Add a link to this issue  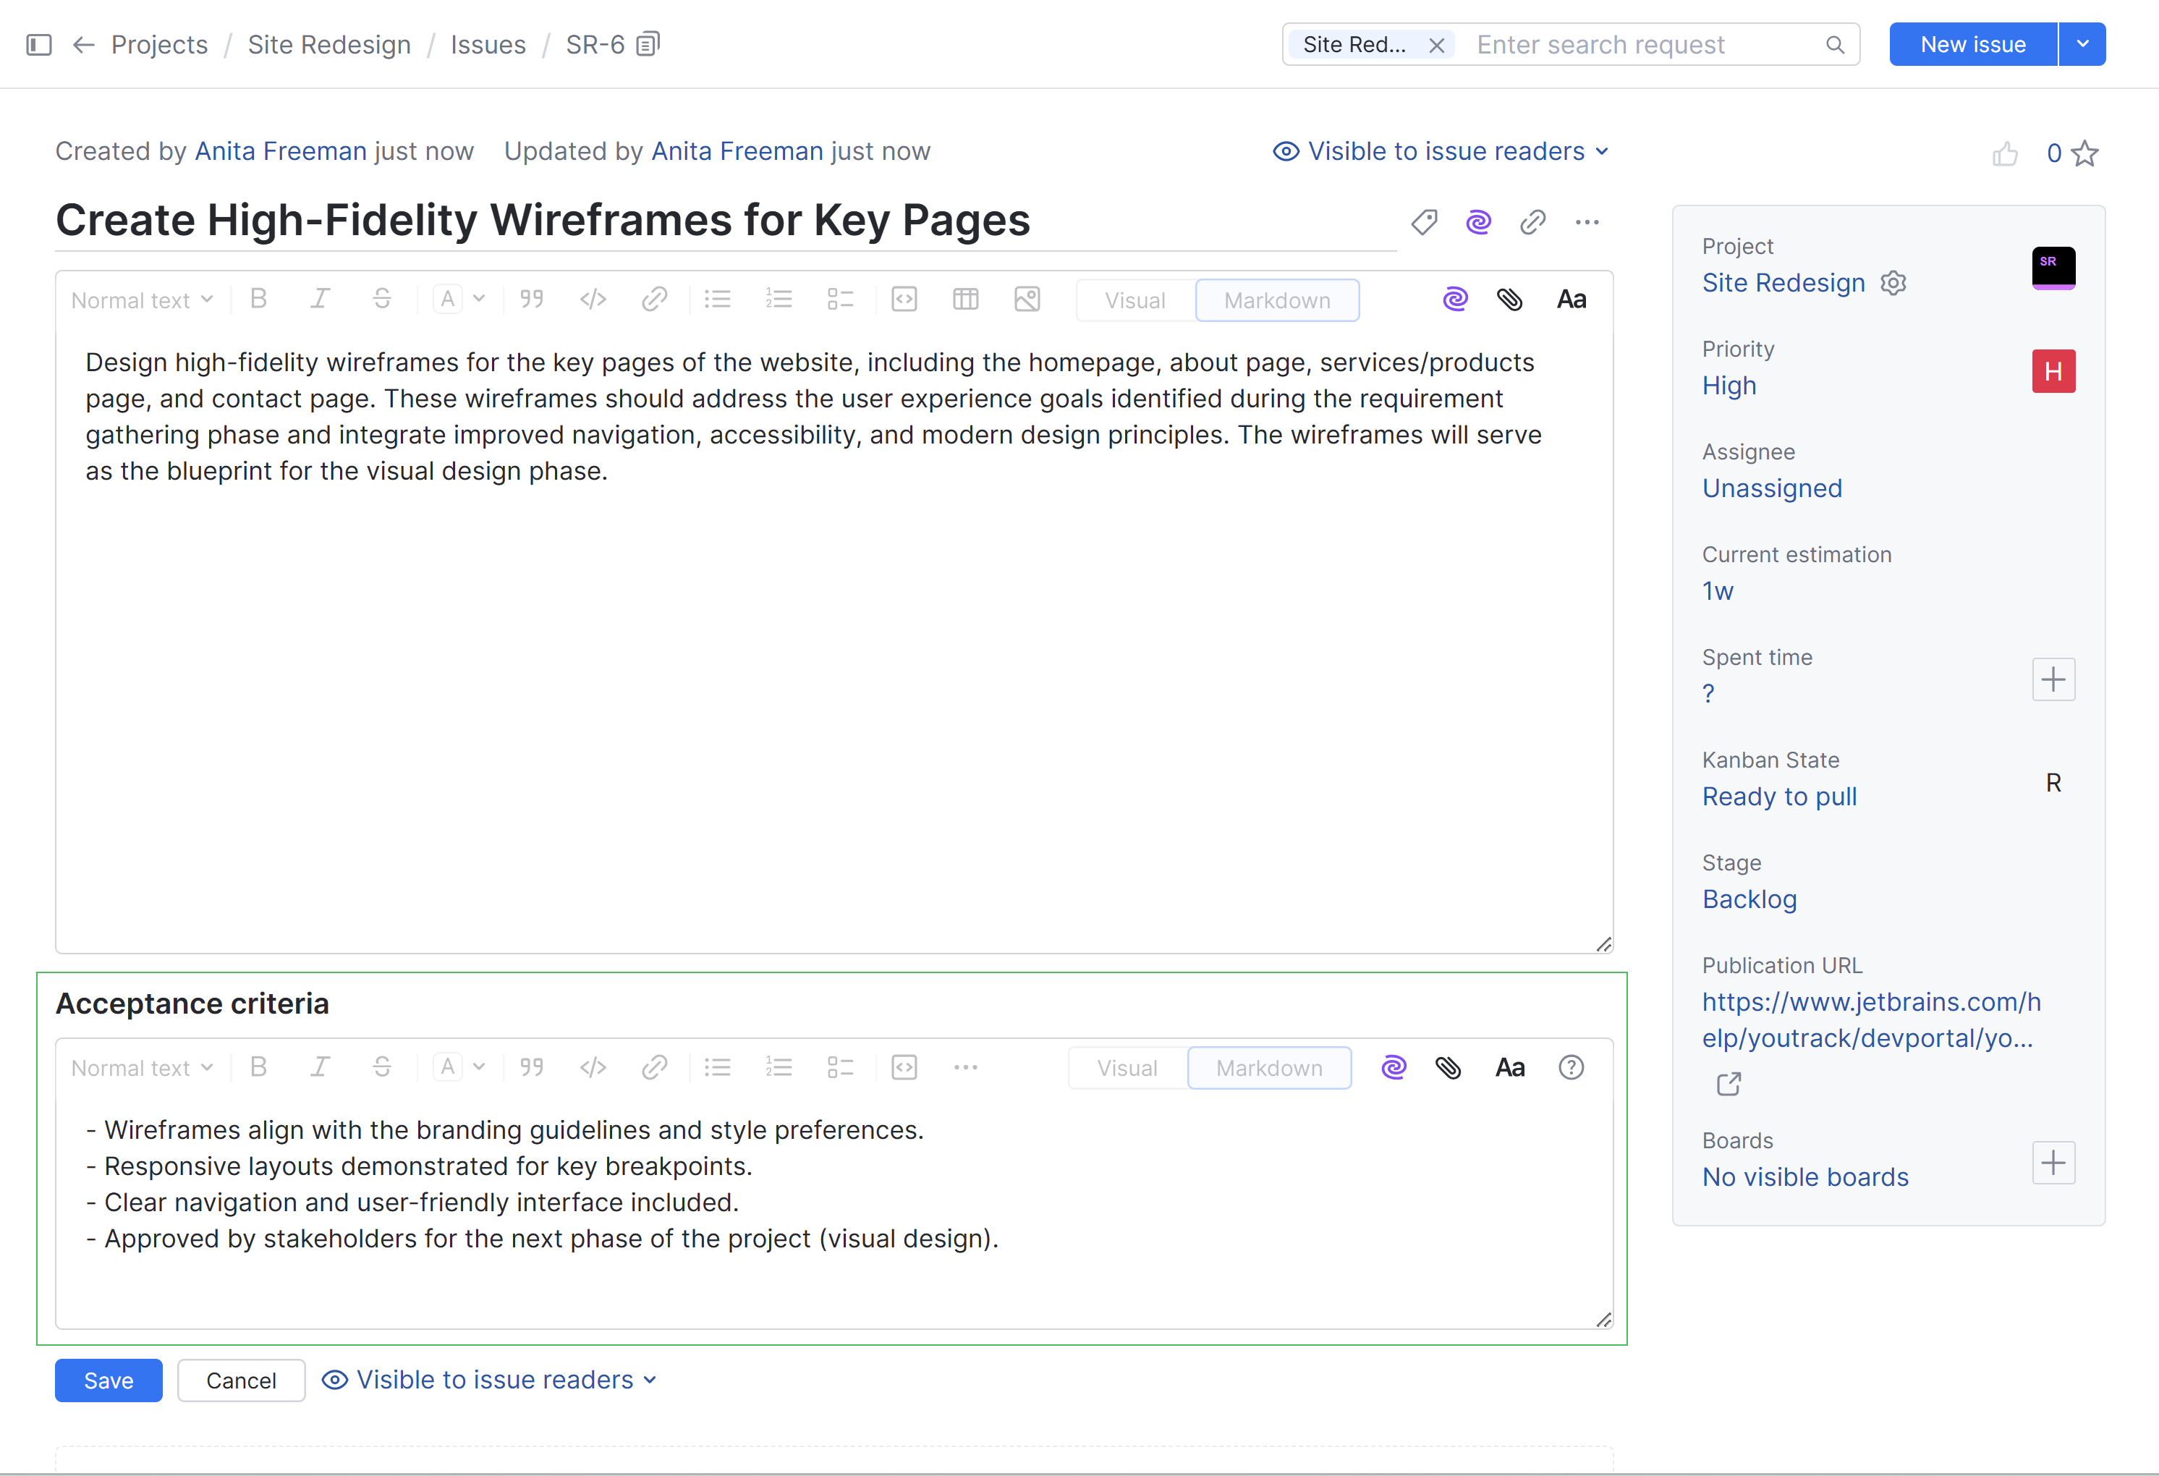[x=1532, y=222]
